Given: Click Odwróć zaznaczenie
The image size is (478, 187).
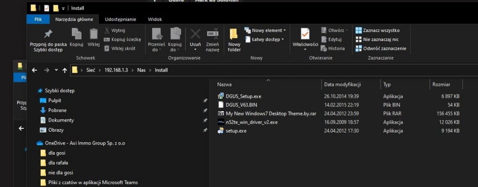Looking at the screenshot, I should (x=381, y=48).
